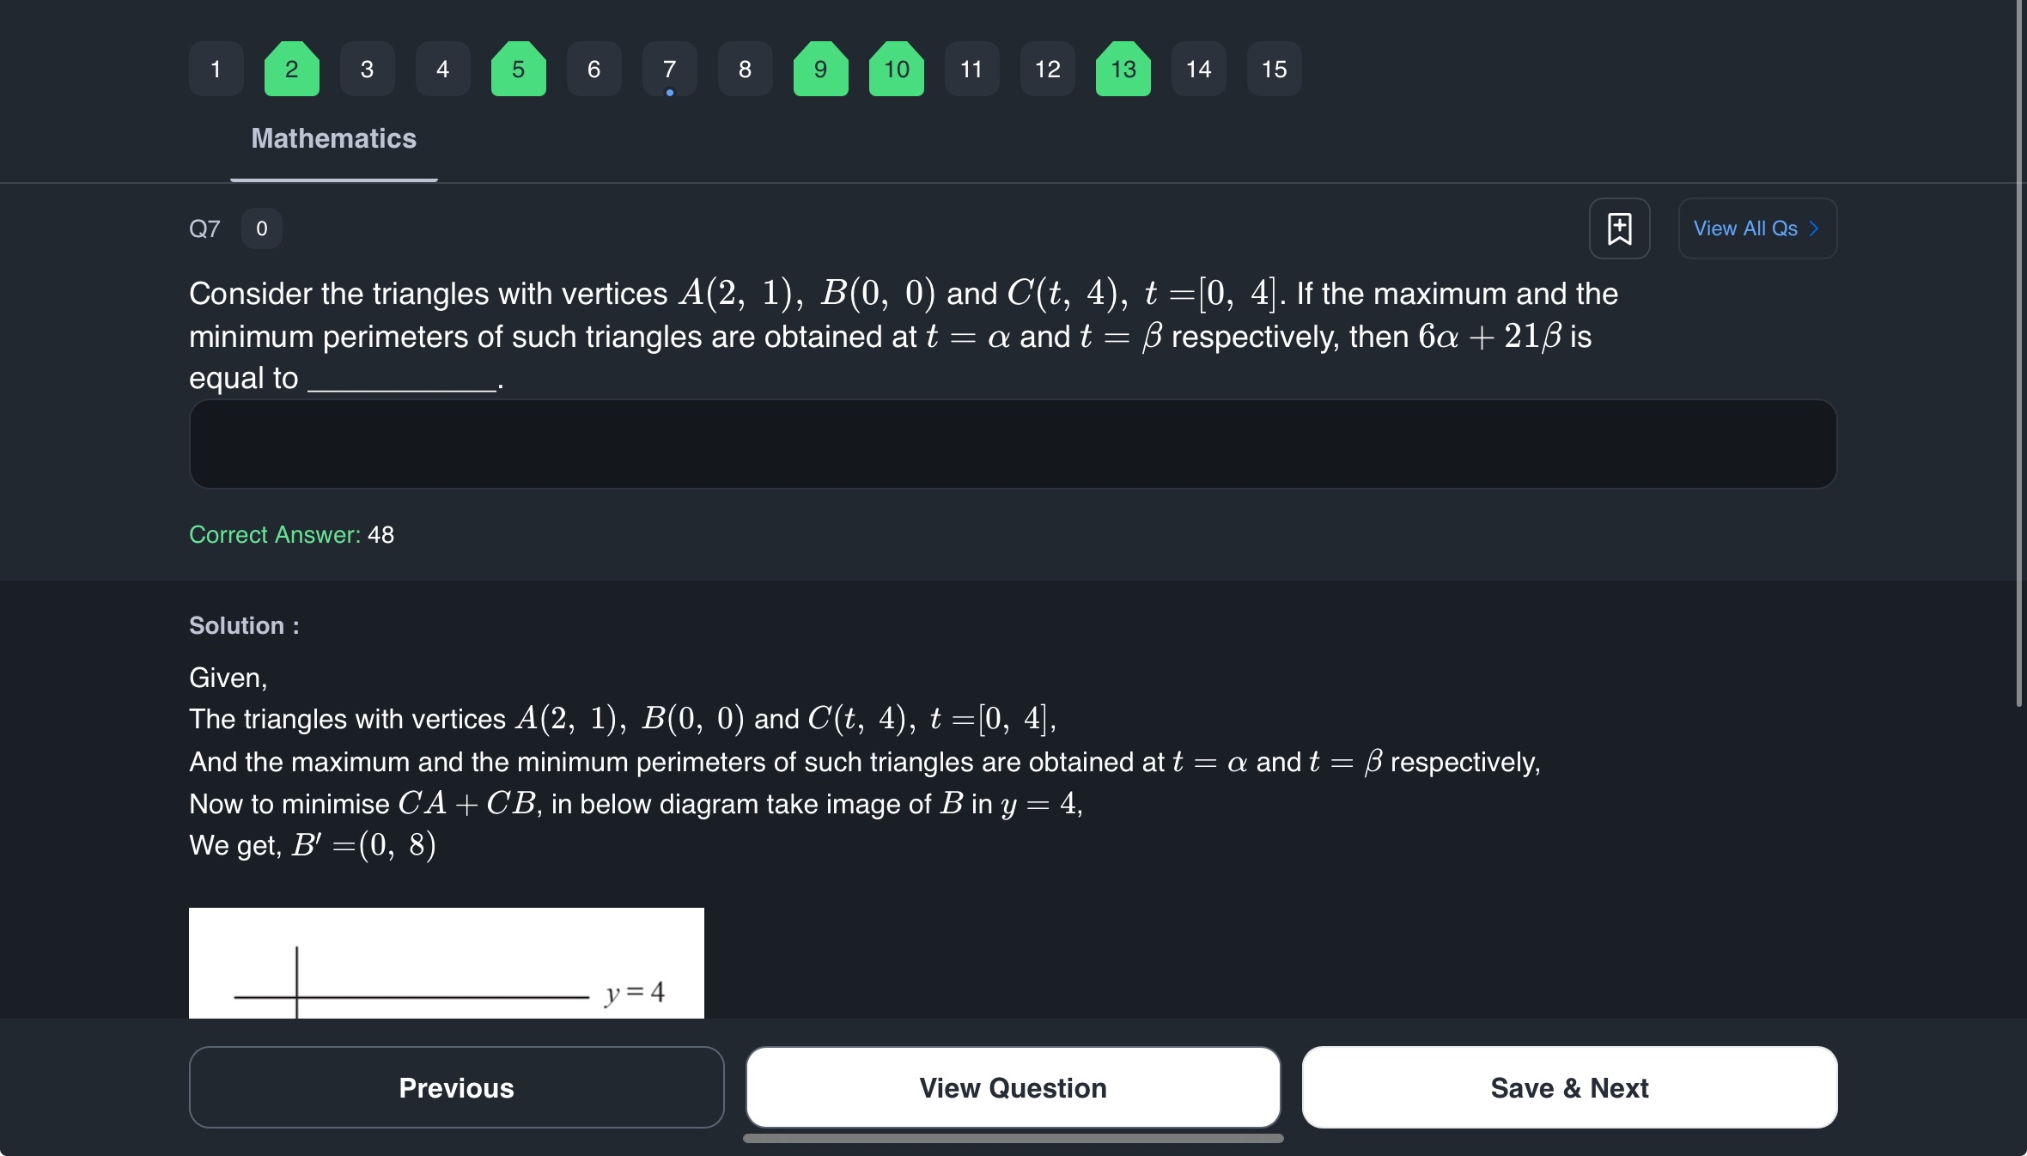Open question 10 in the palette

pos(896,69)
